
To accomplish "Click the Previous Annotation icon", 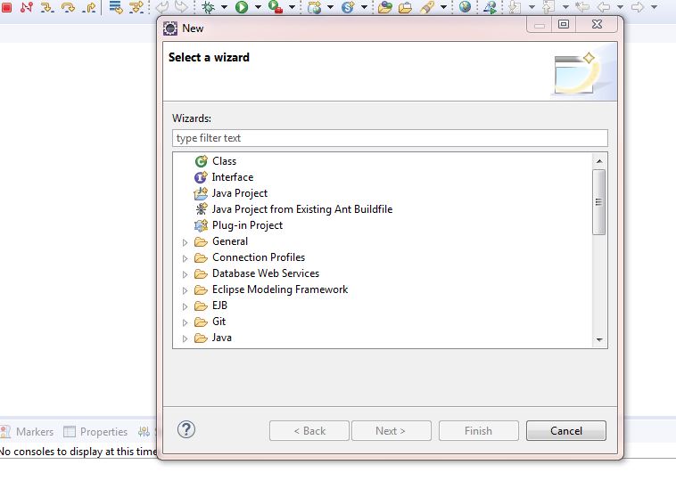I will (x=548, y=7).
